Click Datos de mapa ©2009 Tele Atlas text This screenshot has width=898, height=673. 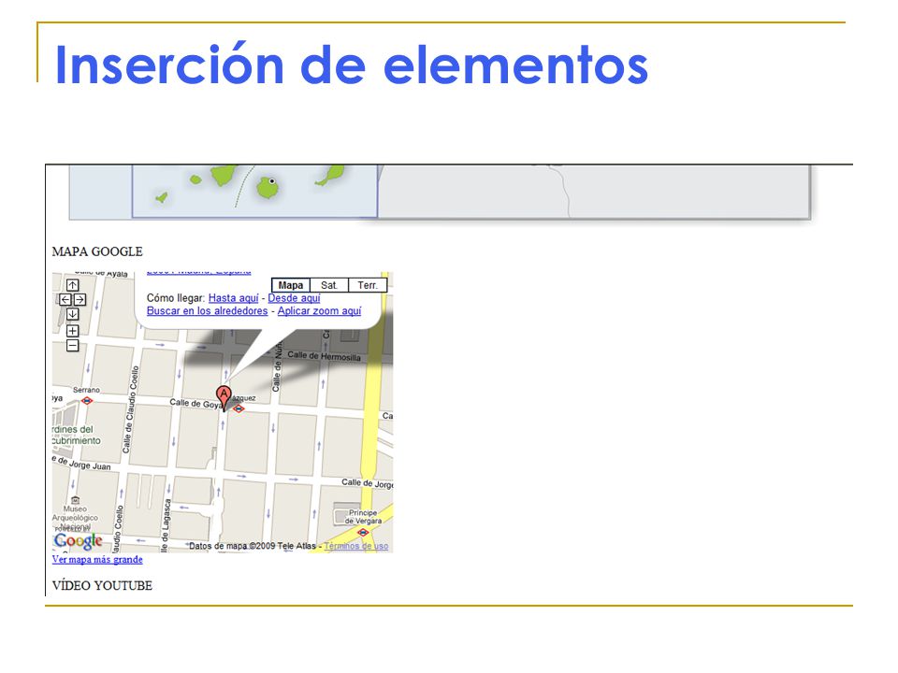coord(253,546)
